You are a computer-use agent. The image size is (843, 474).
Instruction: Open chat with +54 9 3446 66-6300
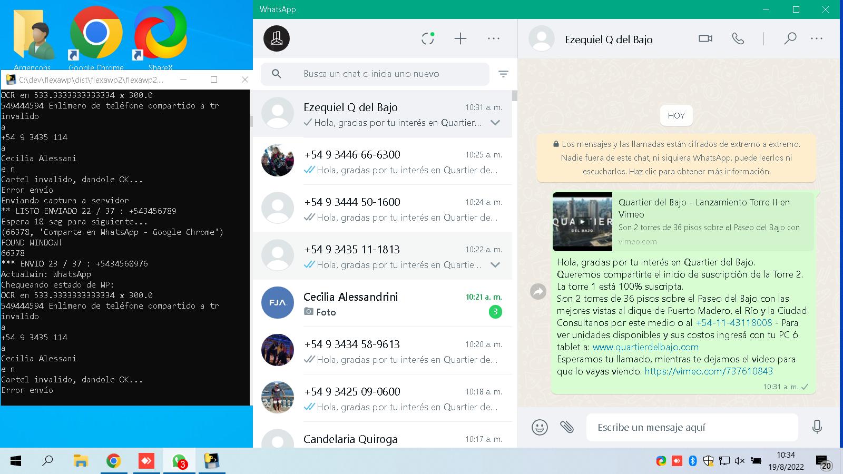coord(382,161)
